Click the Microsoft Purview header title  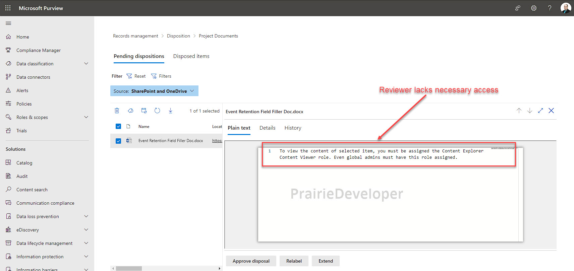tap(41, 8)
